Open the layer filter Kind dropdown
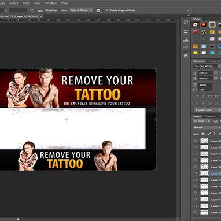The height and width of the screenshot is (221, 221). coord(201,121)
